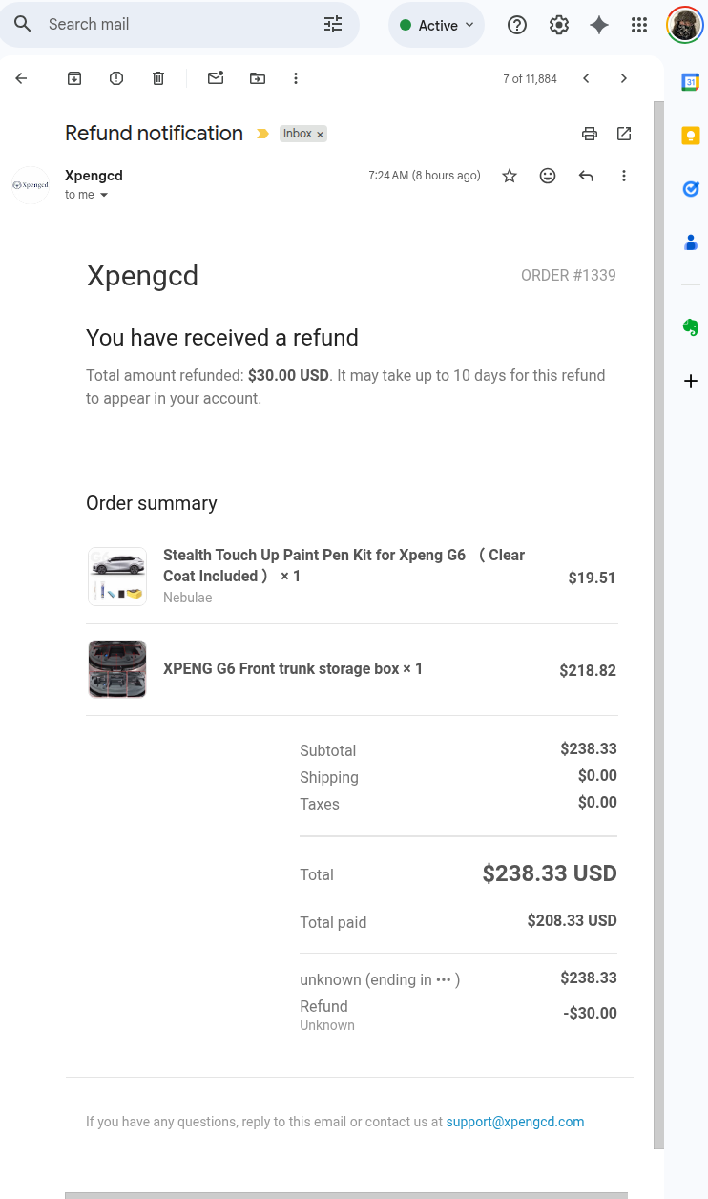The image size is (708, 1199).
Task: Open the message's More options menu
Action: pyautogui.click(x=624, y=176)
